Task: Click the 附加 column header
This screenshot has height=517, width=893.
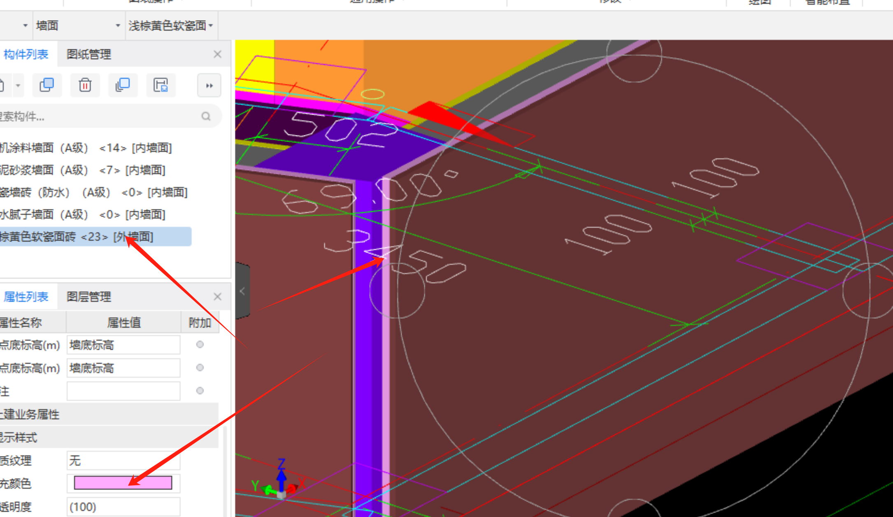Action: [x=200, y=322]
